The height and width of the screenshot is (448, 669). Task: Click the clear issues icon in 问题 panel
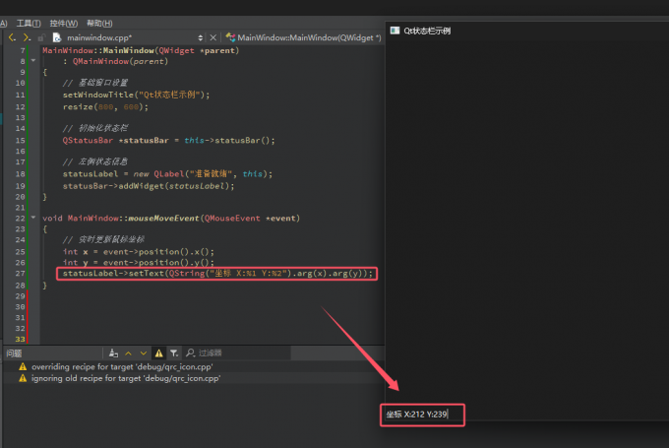coord(114,352)
